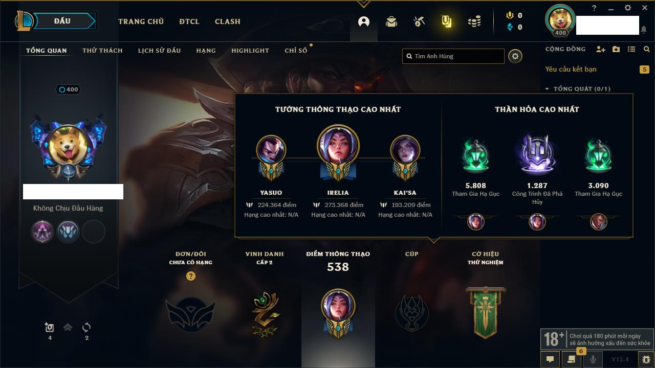Expand the friend list sort options icon
Viewport: 655px width, 368px height.
click(x=631, y=49)
